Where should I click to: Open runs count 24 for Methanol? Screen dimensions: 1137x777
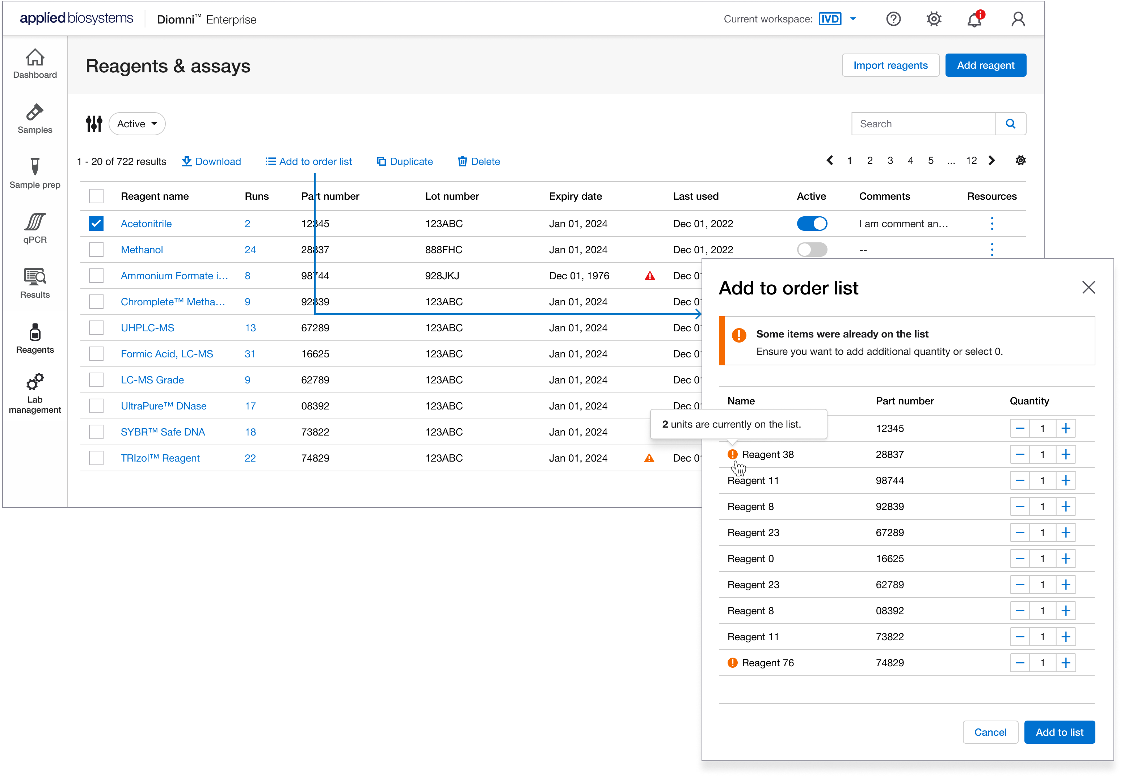[250, 249]
